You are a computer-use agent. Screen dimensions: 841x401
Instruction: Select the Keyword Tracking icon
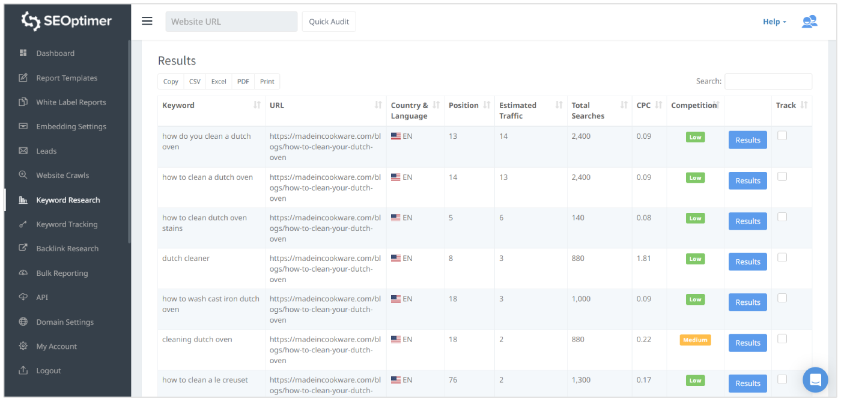point(24,224)
